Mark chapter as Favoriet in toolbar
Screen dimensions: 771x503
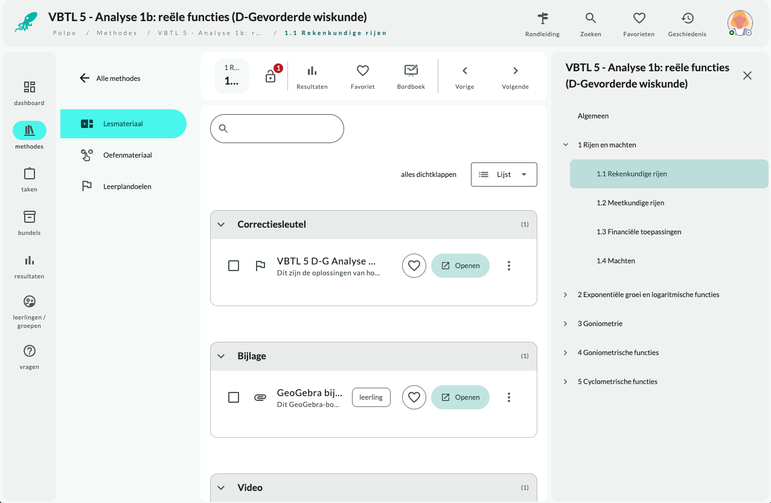tap(363, 77)
